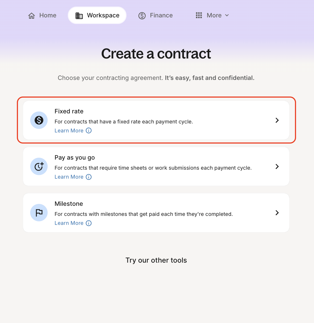
Task: Open Learn More link under Fixed rate
Action: pyautogui.click(x=69, y=131)
